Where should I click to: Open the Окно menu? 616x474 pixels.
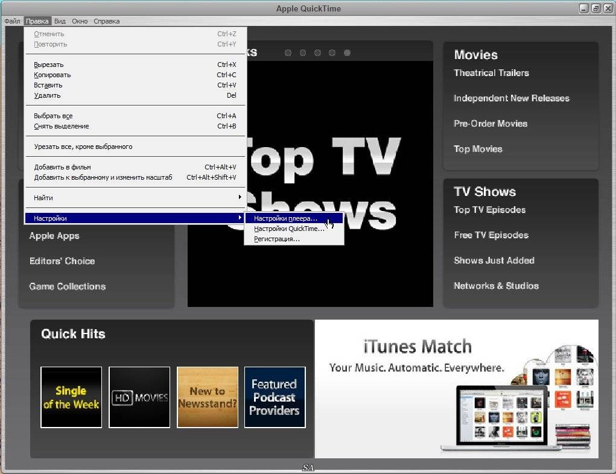point(80,21)
